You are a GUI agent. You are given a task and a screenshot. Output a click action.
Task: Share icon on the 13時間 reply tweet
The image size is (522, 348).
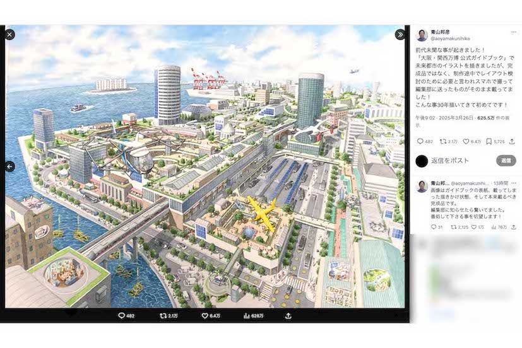[x=514, y=227]
